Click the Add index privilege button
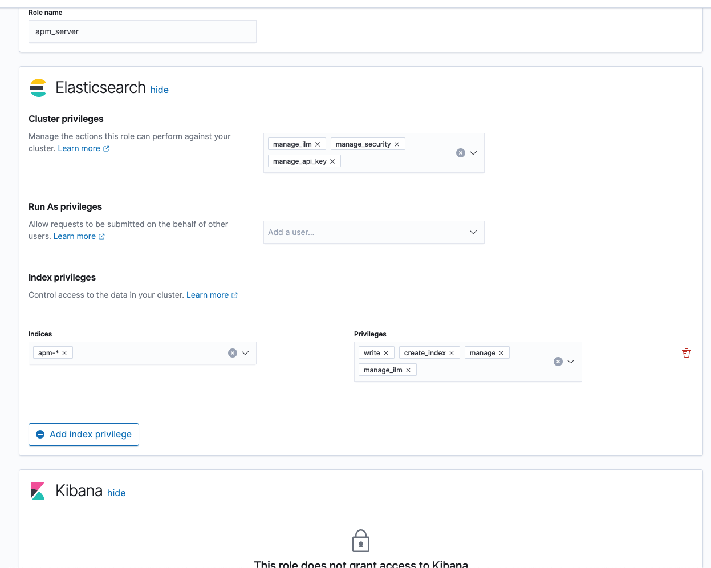711x568 pixels. [x=84, y=435]
